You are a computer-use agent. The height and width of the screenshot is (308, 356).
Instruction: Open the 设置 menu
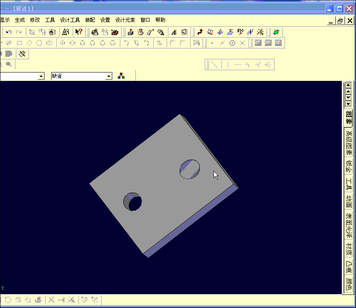point(105,20)
